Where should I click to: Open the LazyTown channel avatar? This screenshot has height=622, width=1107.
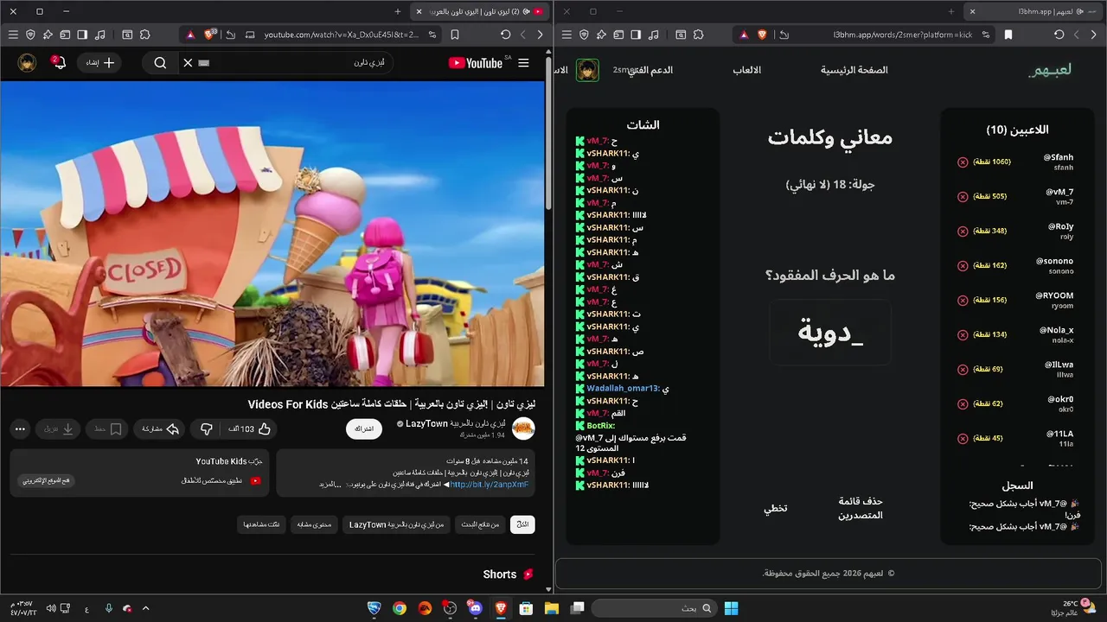523,428
